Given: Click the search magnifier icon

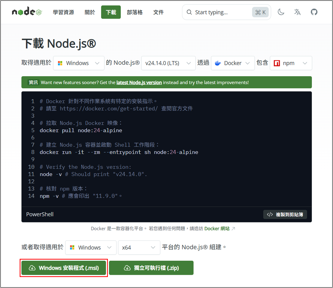Looking at the screenshot, I should (x=189, y=13).
